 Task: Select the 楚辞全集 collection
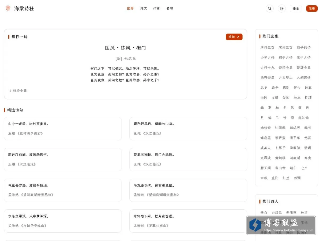click(x=304, y=68)
